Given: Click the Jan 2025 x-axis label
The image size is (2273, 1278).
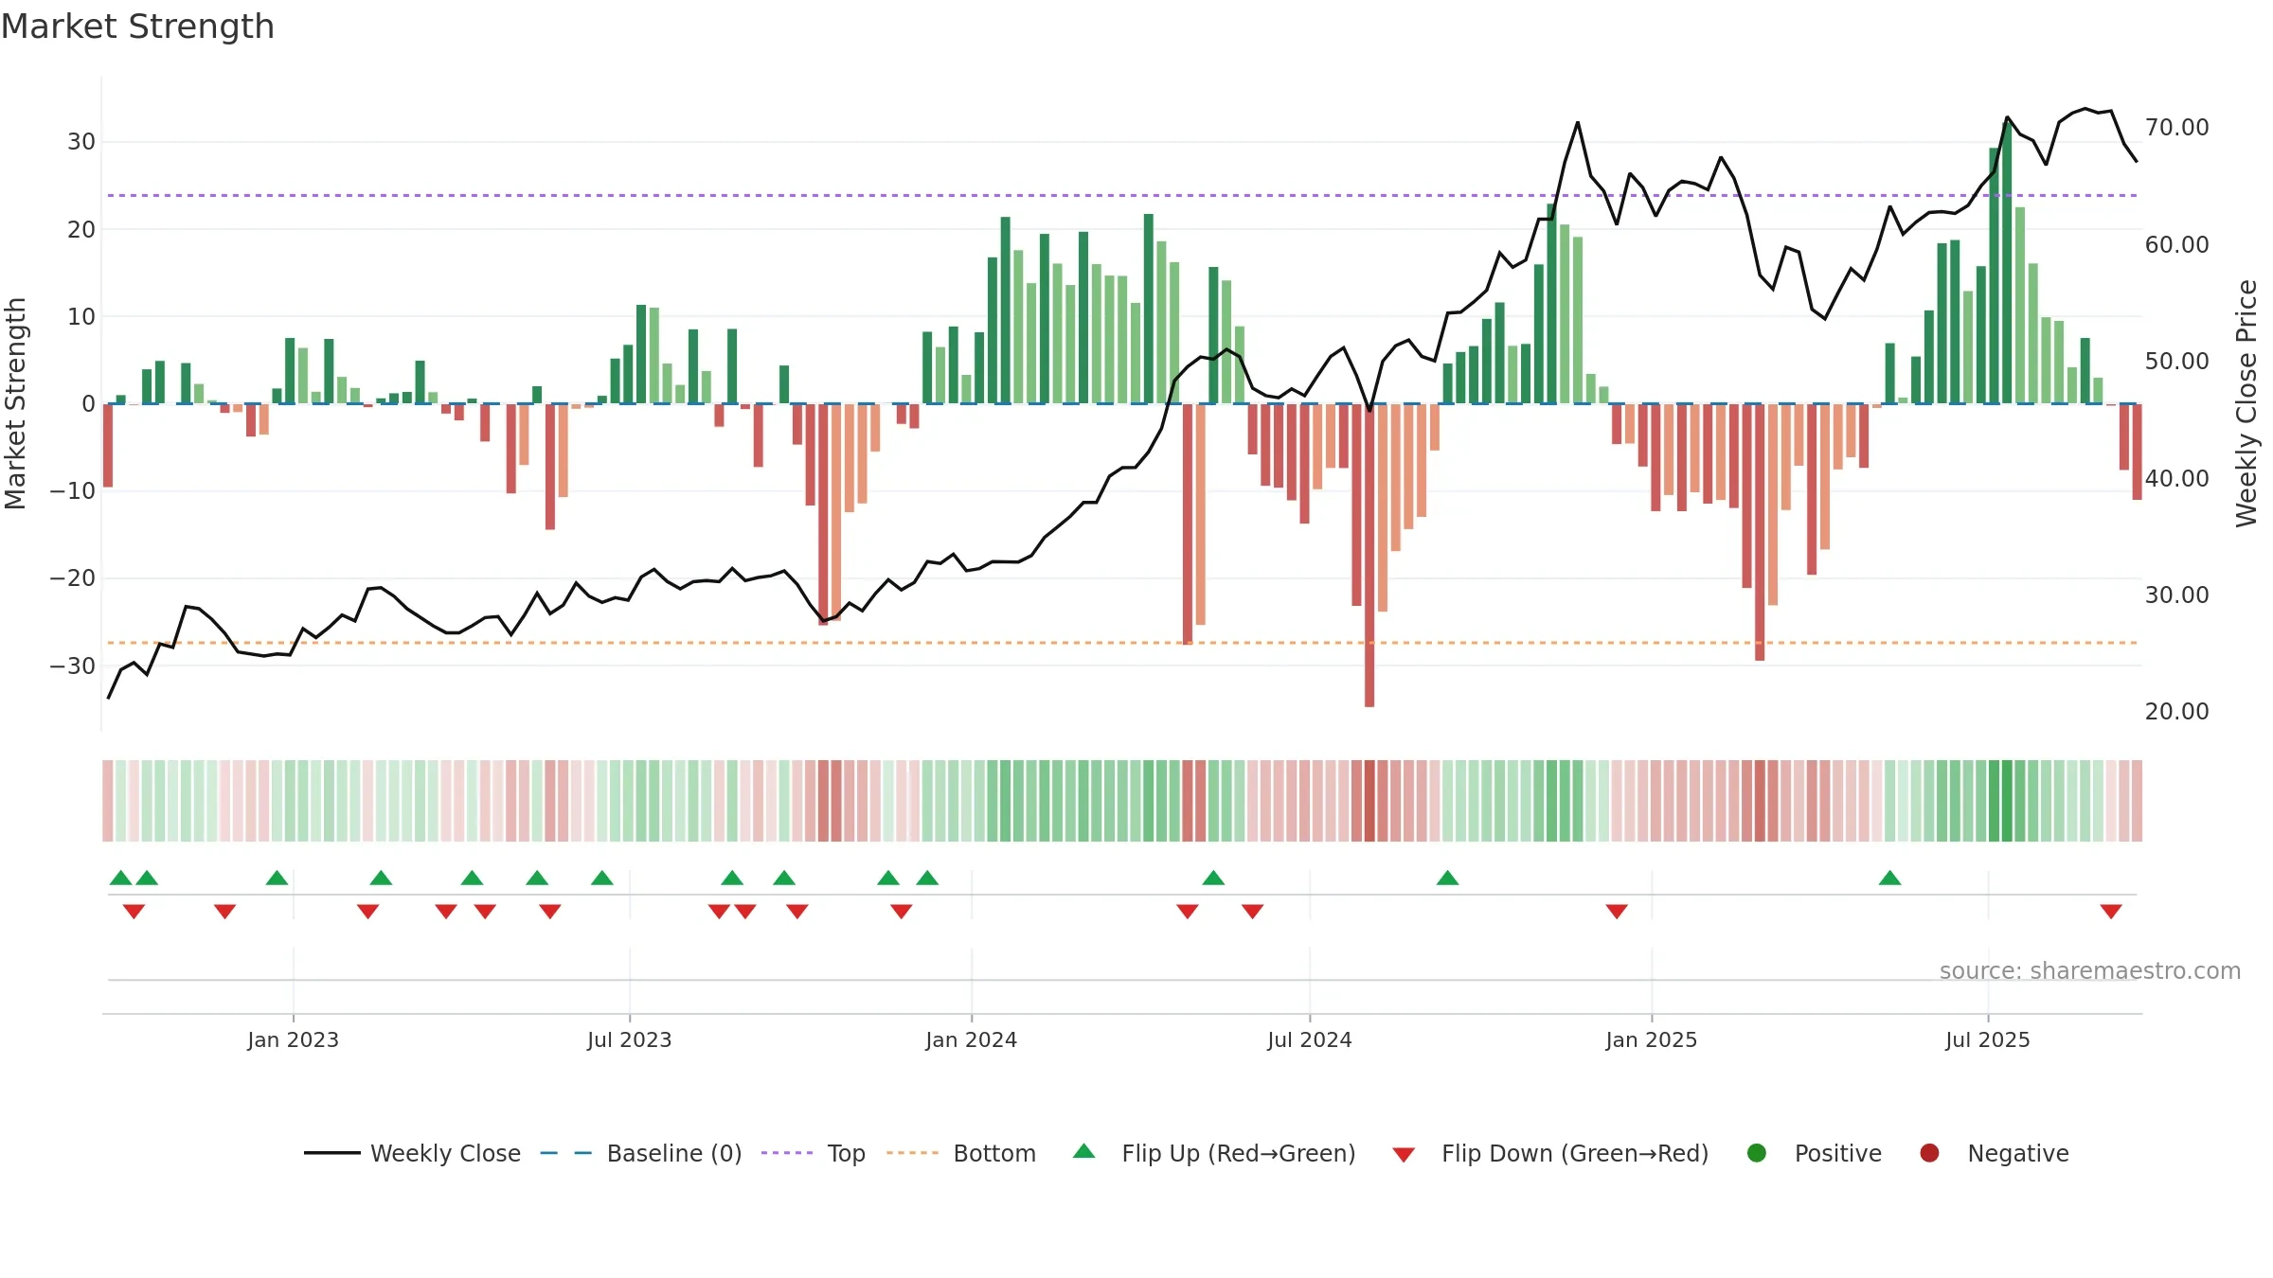Looking at the screenshot, I should click(1652, 1039).
